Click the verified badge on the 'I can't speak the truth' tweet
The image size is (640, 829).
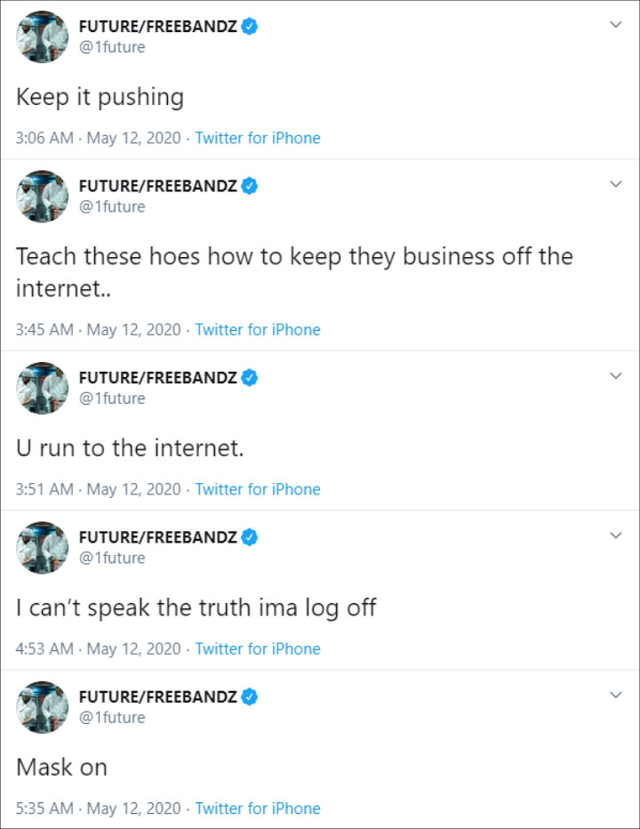point(250,537)
